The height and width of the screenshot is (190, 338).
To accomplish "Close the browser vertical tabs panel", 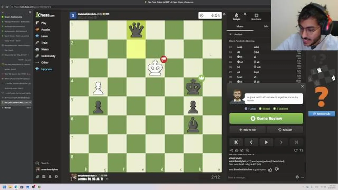I will pos(30,12).
